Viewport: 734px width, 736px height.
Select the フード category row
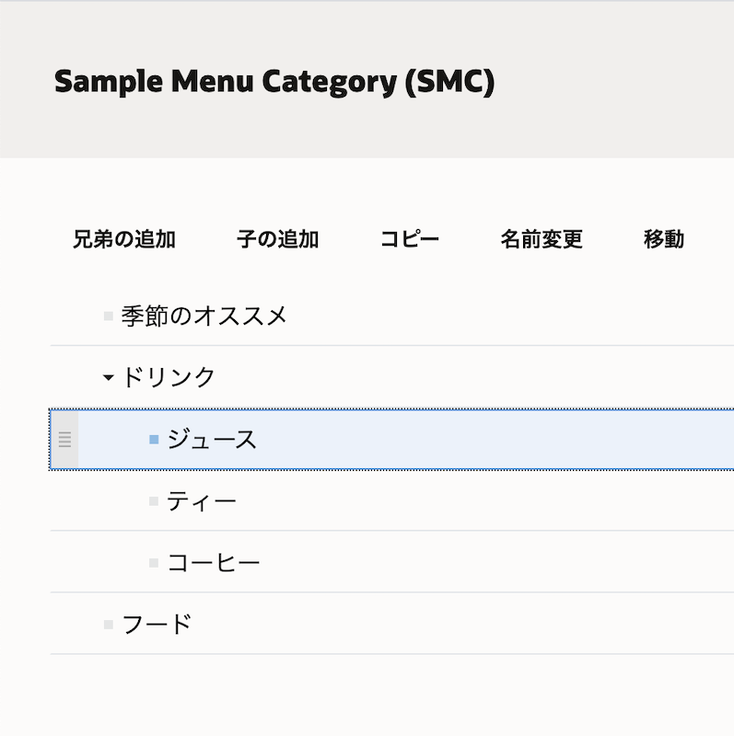(157, 623)
